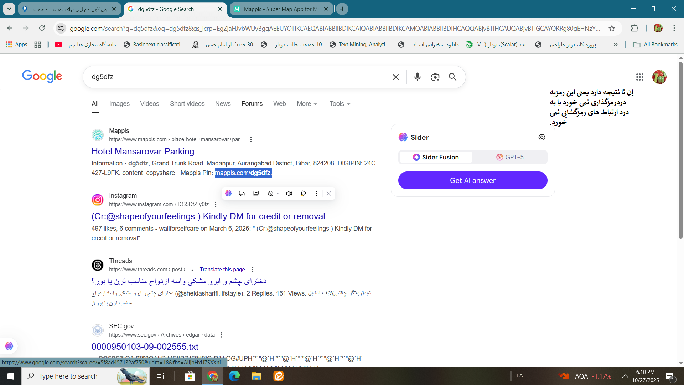Click the Sider highlighter icon

[x=303, y=193]
